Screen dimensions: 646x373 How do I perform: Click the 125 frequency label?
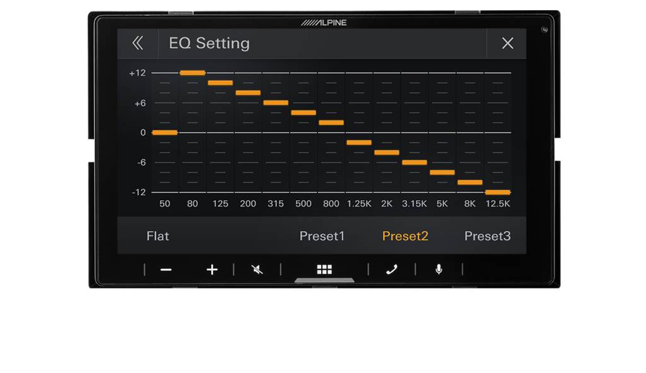[x=220, y=204]
